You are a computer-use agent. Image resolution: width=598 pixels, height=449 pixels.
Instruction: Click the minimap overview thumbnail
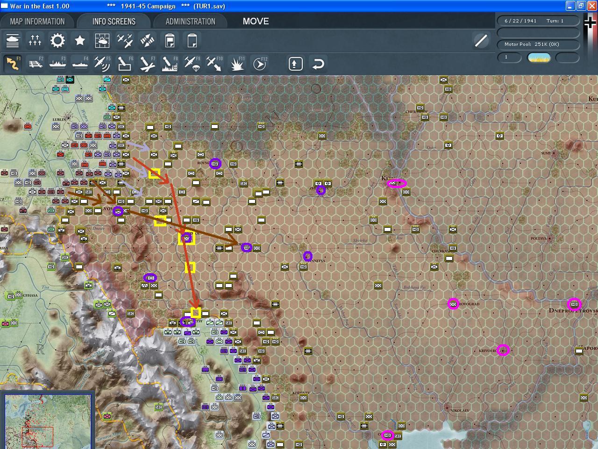48,421
